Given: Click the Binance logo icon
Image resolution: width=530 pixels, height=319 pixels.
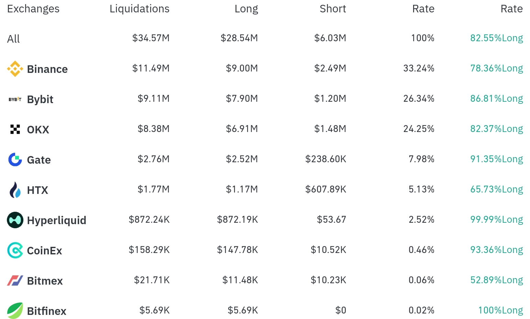Looking at the screenshot, I should click(15, 69).
